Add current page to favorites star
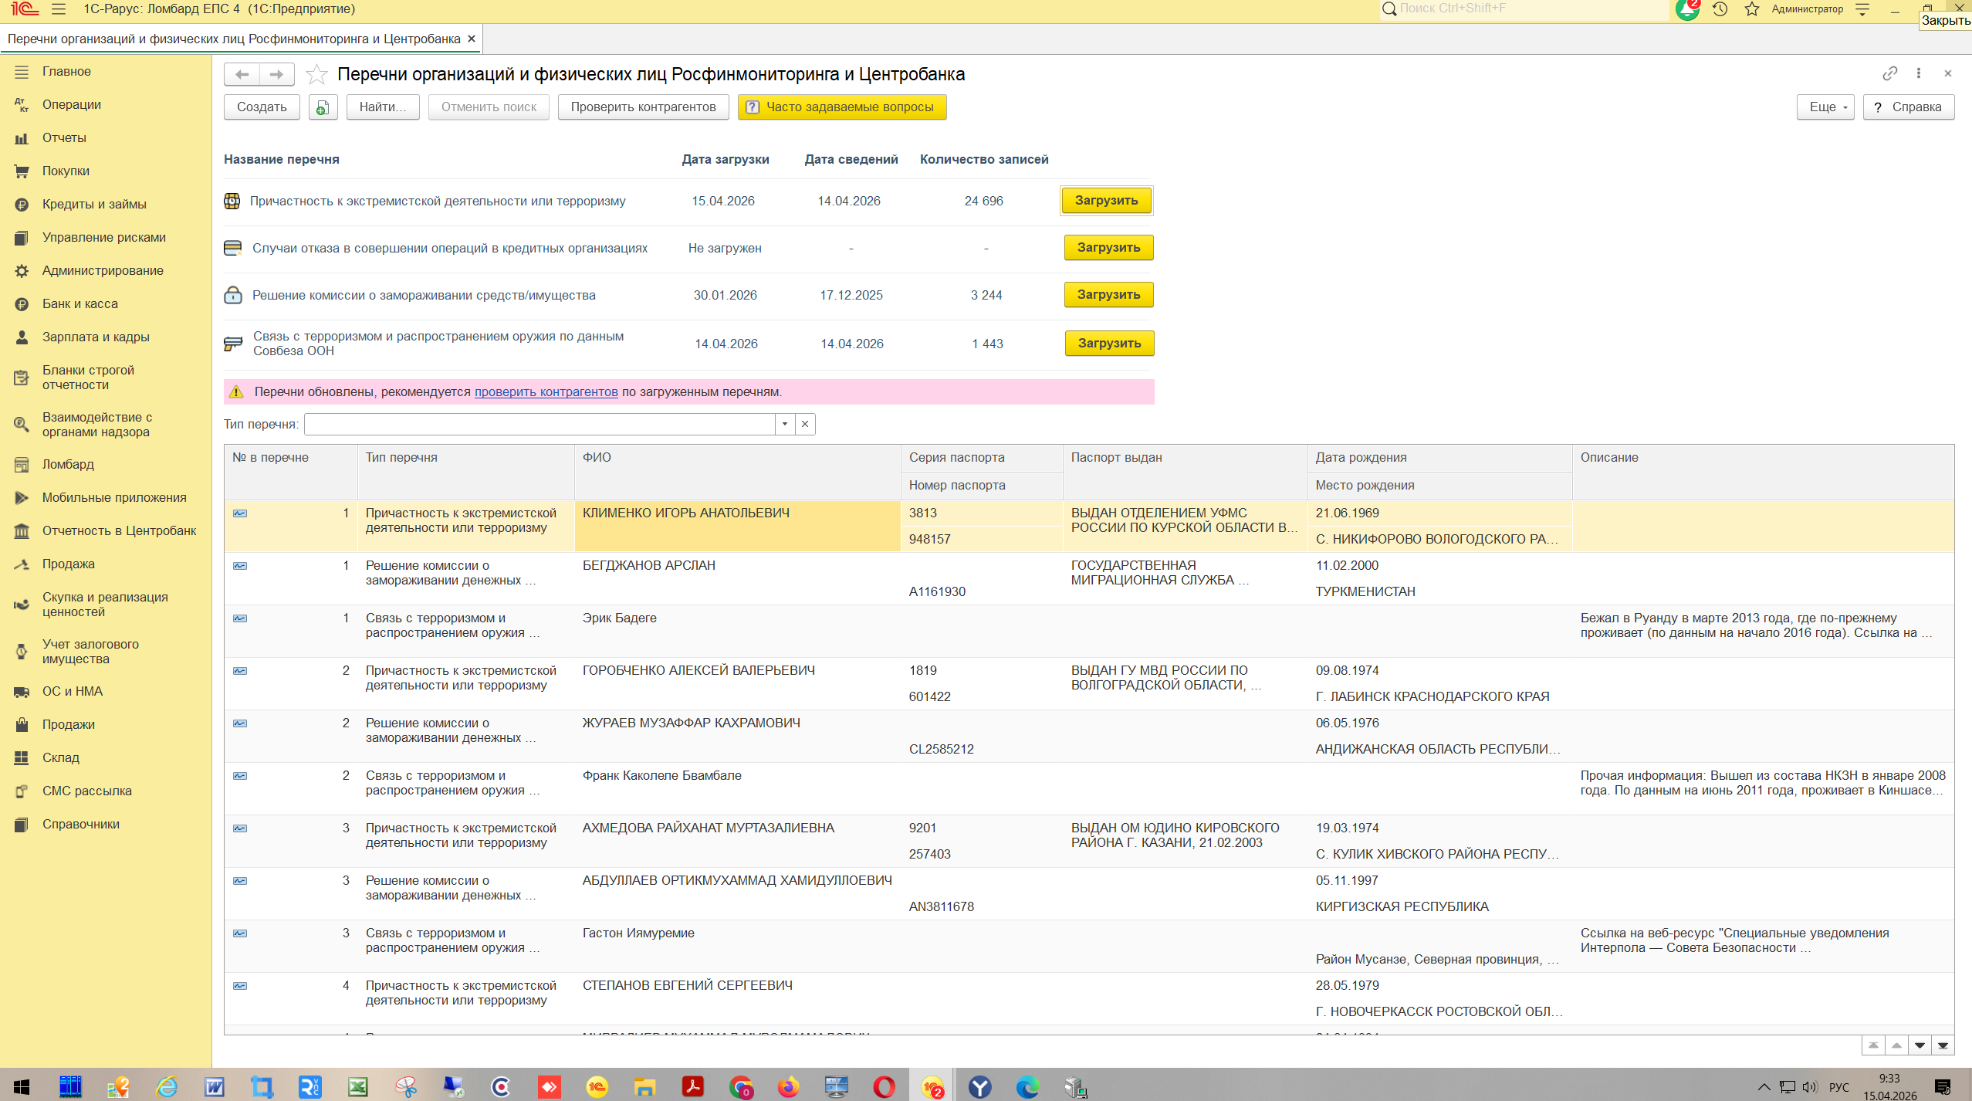Viewport: 1972px width, 1101px height. coord(316,75)
